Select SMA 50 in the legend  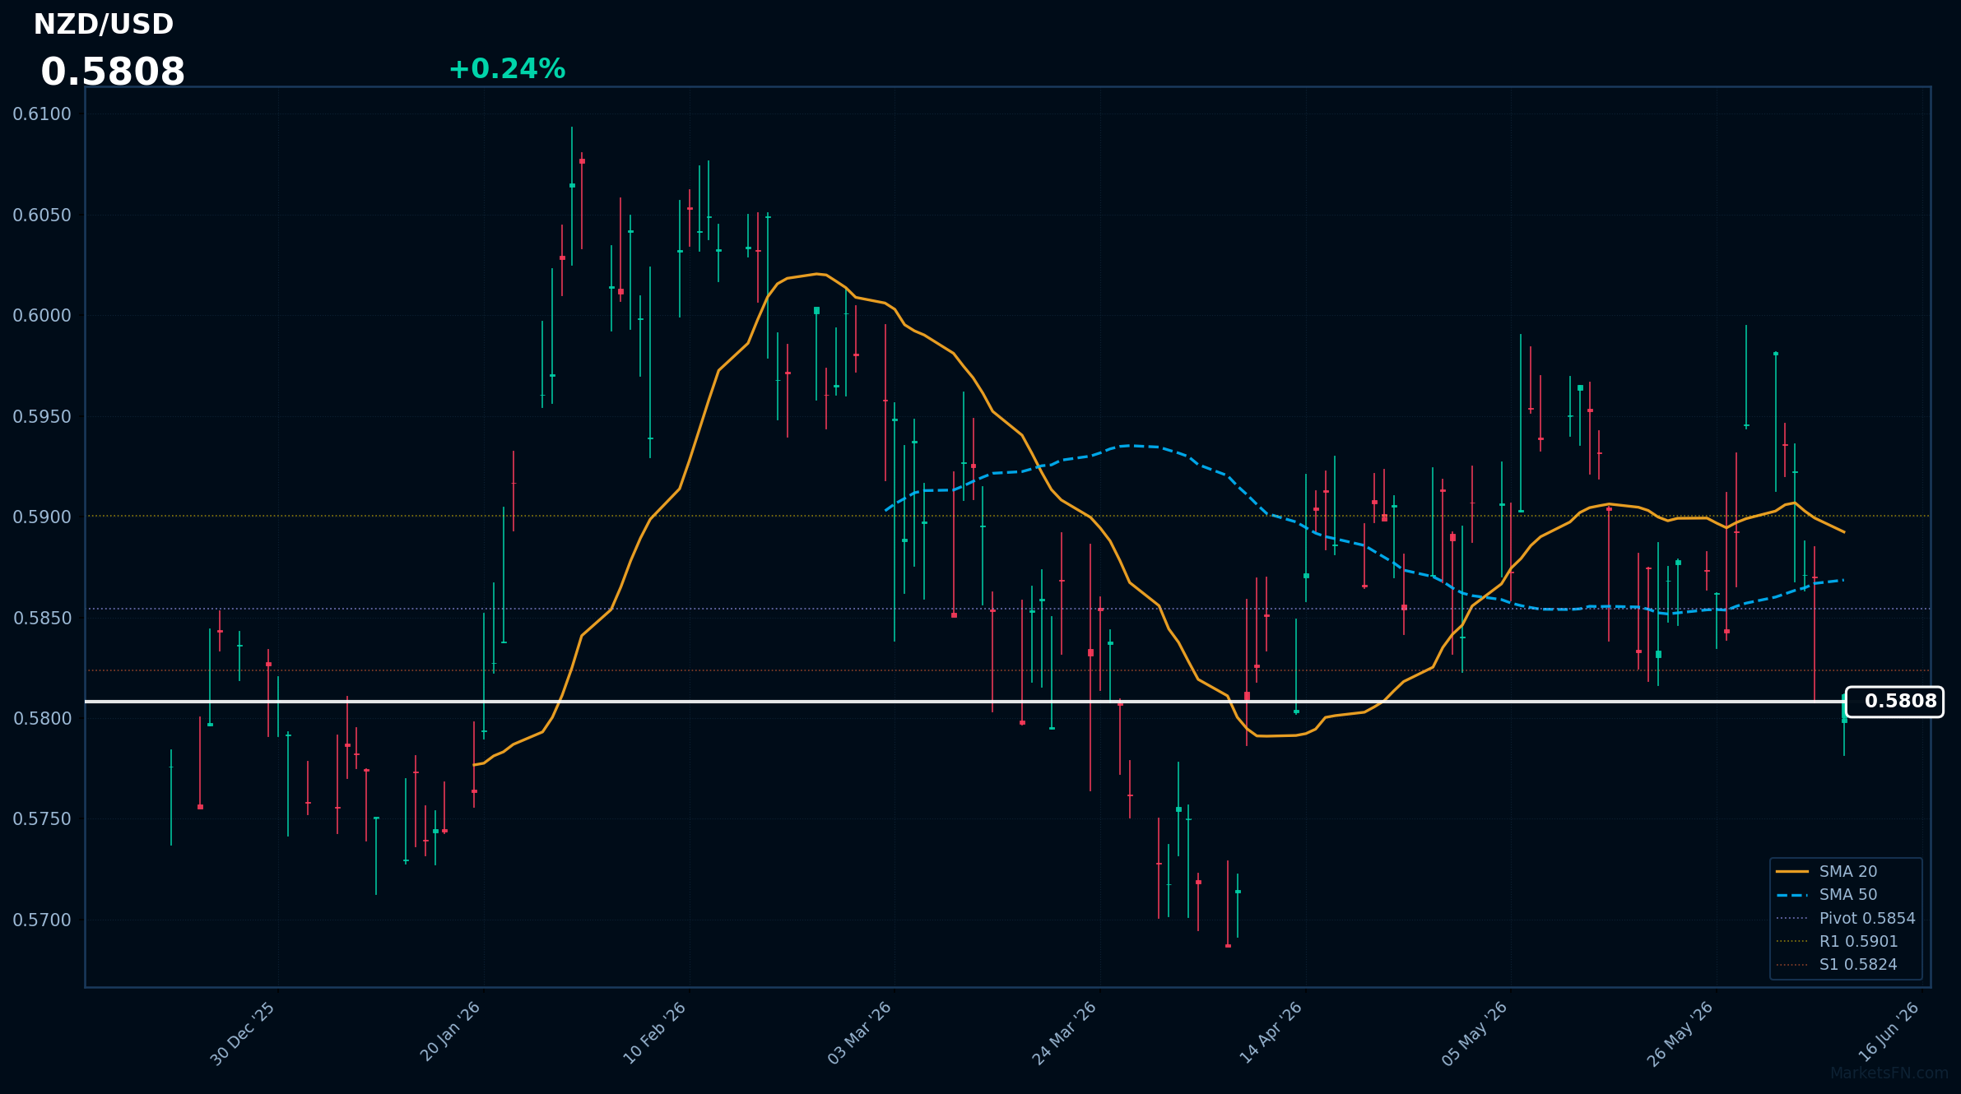pos(1848,894)
